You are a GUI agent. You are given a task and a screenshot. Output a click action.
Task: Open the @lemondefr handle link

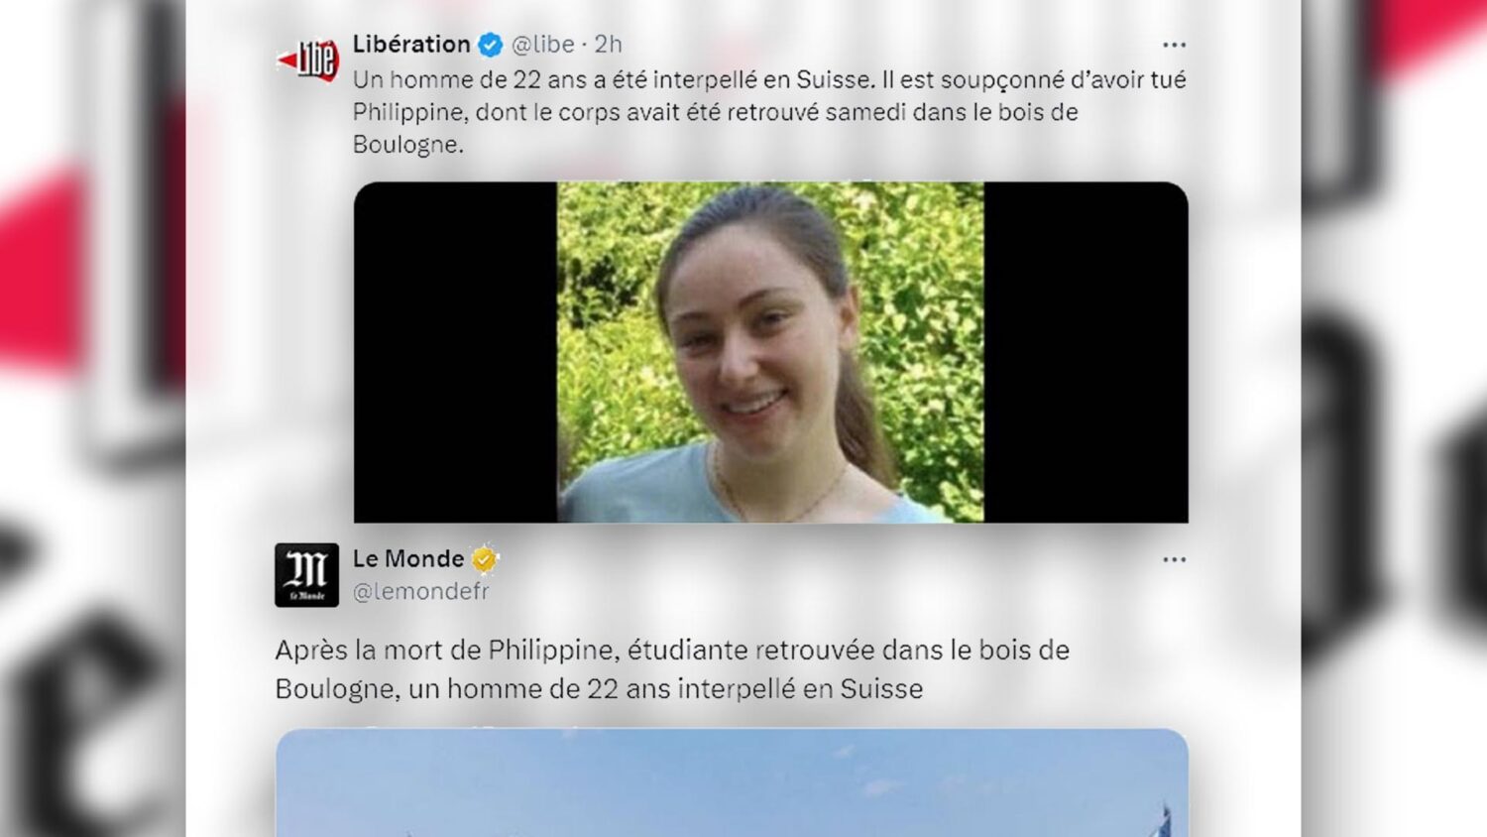pos(421,591)
